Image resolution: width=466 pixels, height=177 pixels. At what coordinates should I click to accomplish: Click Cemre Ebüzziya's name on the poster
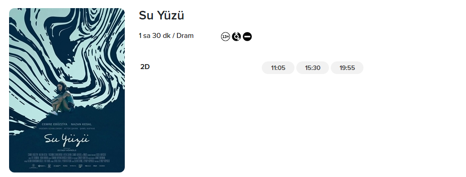[x=55, y=124]
